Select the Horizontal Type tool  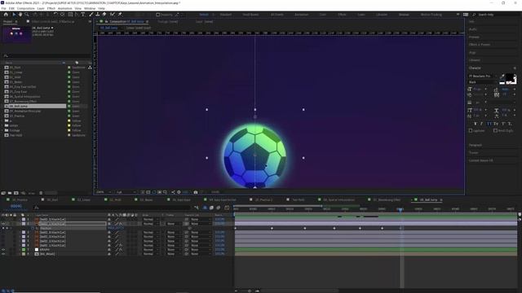click(x=83, y=15)
